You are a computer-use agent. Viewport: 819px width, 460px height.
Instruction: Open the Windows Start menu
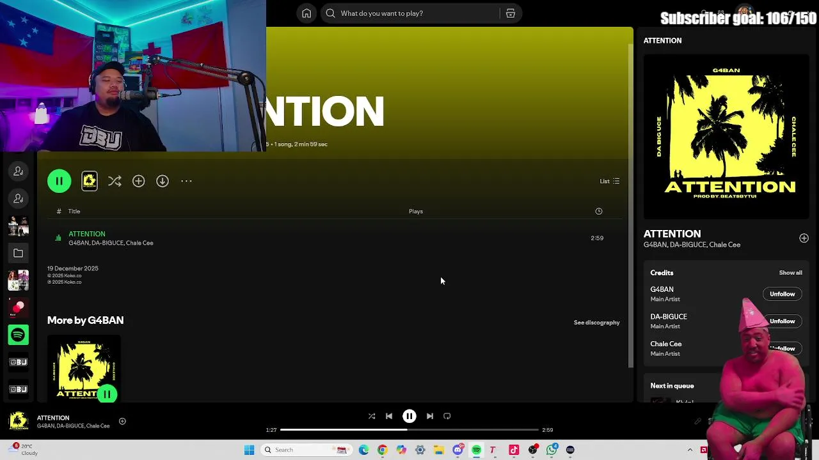point(250,450)
